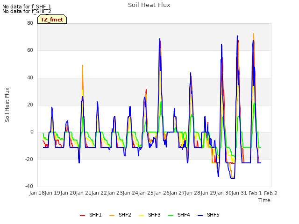Click the red SHF1 legend swatch

pos(82,216)
